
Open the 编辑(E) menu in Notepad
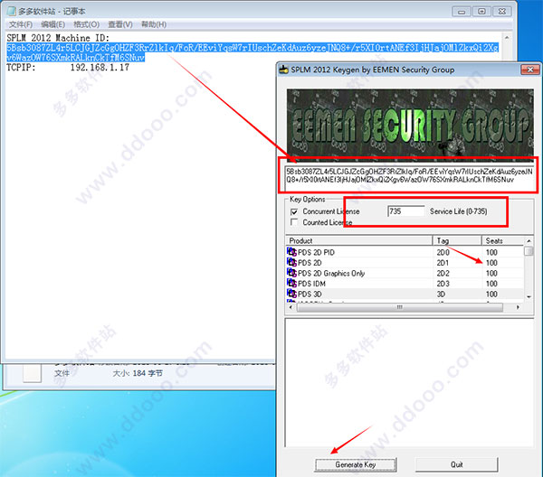click(x=53, y=24)
